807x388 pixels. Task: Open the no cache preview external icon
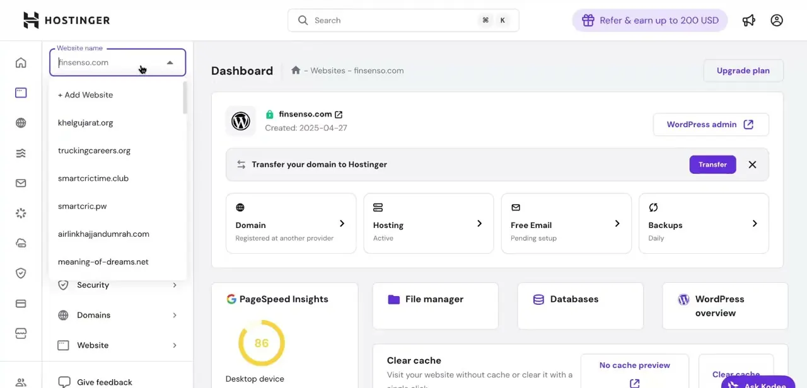[x=634, y=383]
